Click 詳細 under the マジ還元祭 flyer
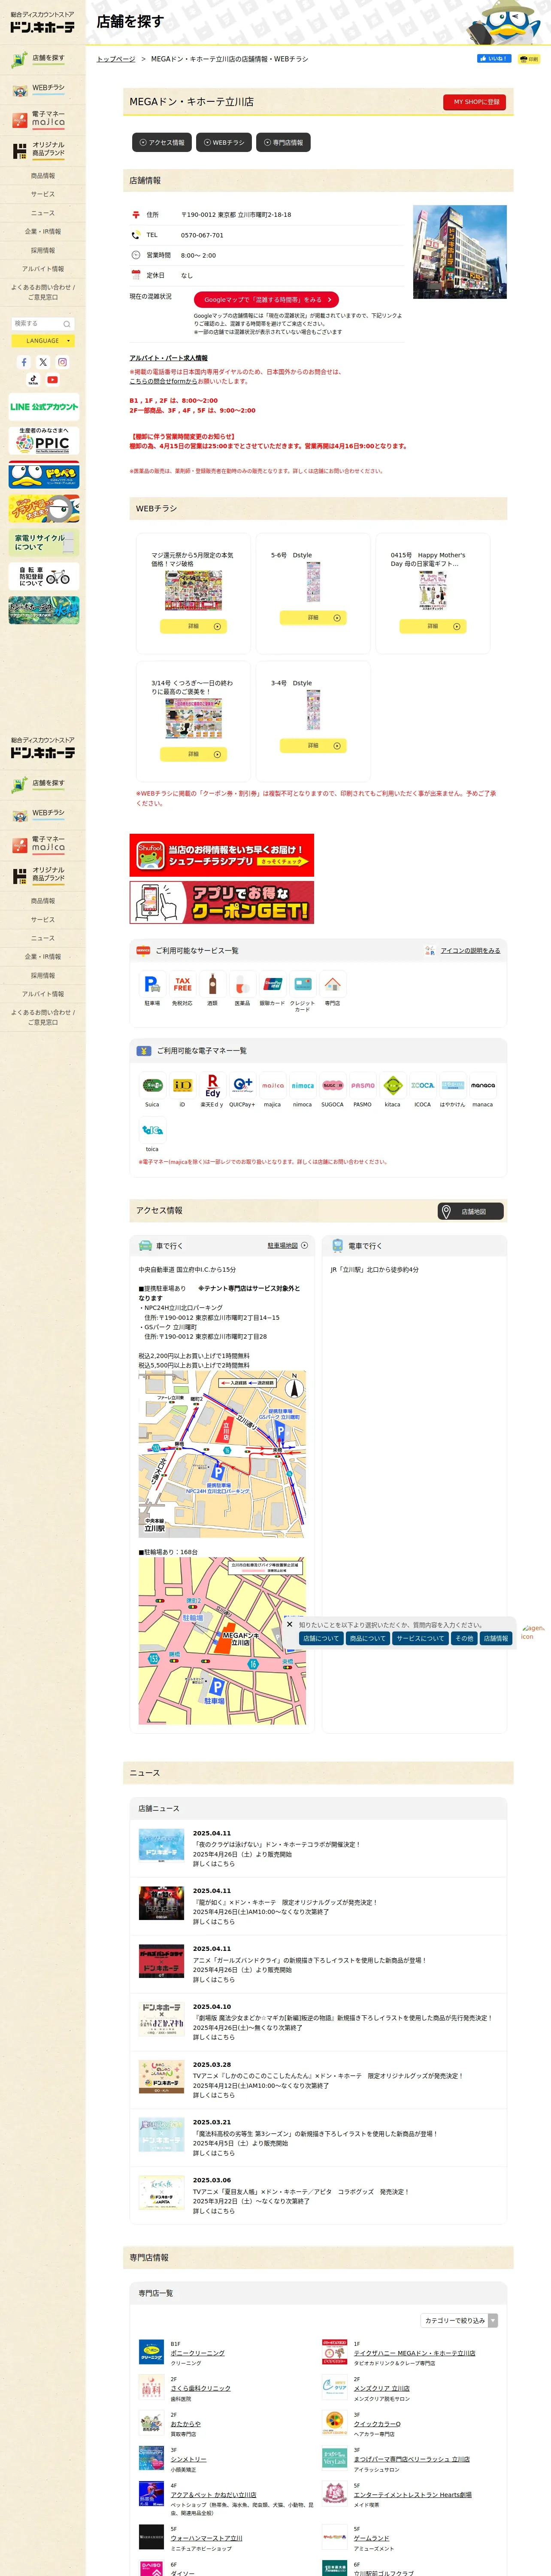This screenshot has width=551, height=2576. click(193, 626)
